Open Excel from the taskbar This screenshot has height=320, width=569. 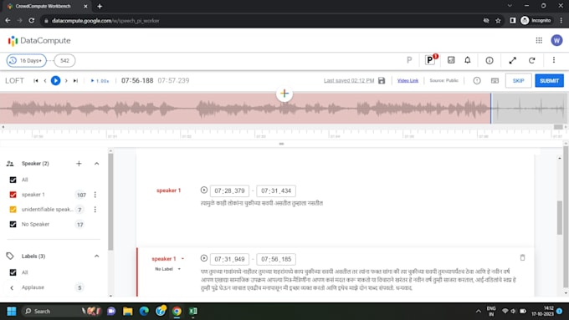[x=193, y=312]
